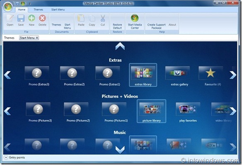The height and width of the screenshot is (165, 242).
Task: Launch Start Media Center
Action: click(x=135, y=22)
